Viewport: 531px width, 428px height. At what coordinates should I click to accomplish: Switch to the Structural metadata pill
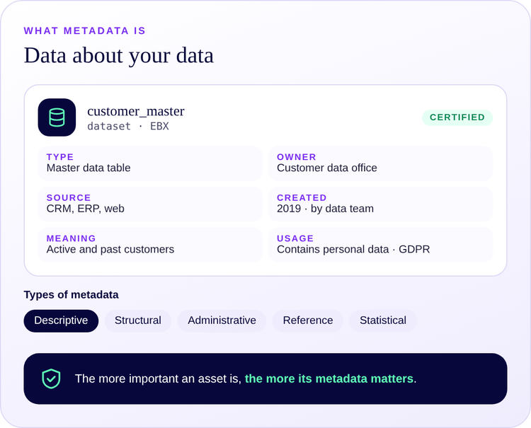tap(138, 320)
